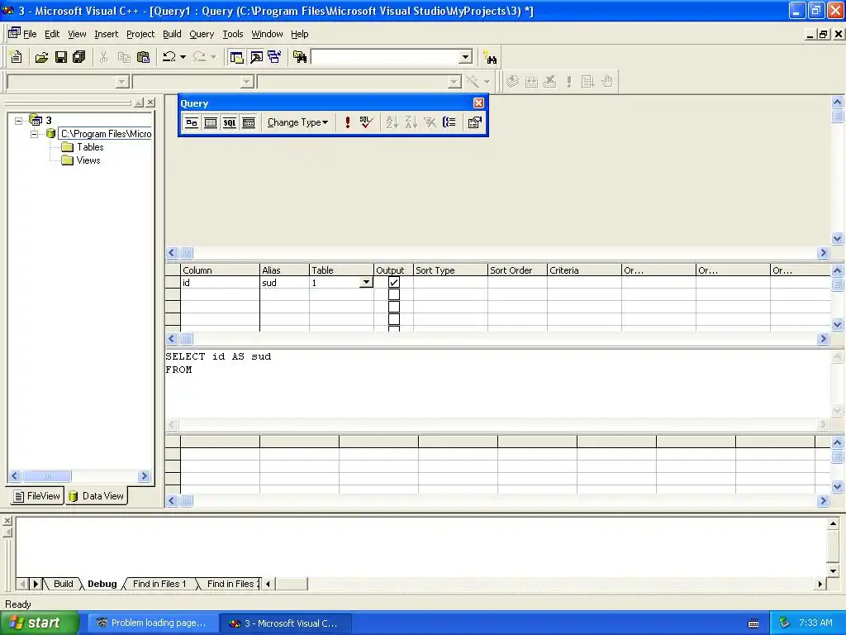Click the Sort Descending icon
Screen dimensions: 846x635
tap(411, 122)
